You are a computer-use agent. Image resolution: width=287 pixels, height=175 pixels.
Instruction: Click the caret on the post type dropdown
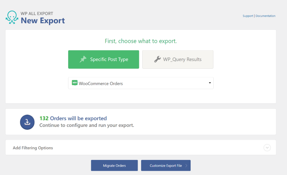pos(210,83)
